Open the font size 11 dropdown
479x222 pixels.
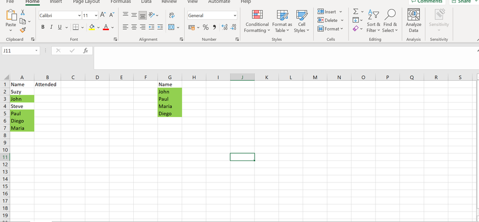pos(96,15)
